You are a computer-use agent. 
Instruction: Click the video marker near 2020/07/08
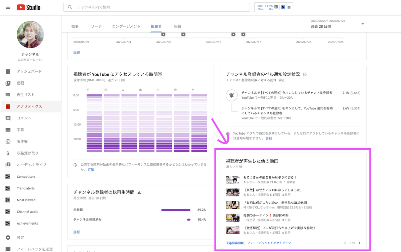(163, 34)
